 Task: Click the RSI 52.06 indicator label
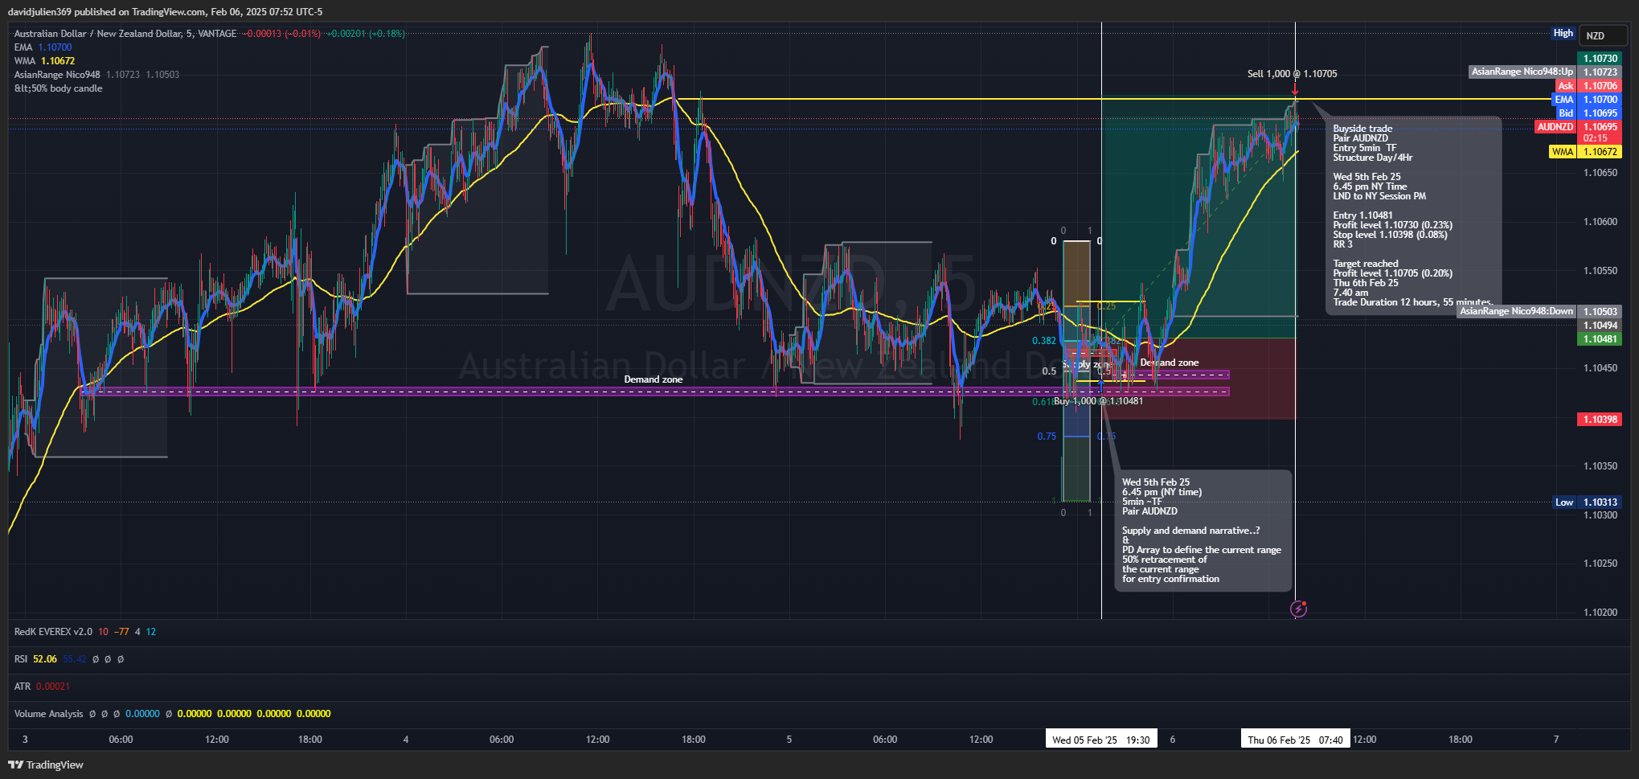tap(35, 659)
